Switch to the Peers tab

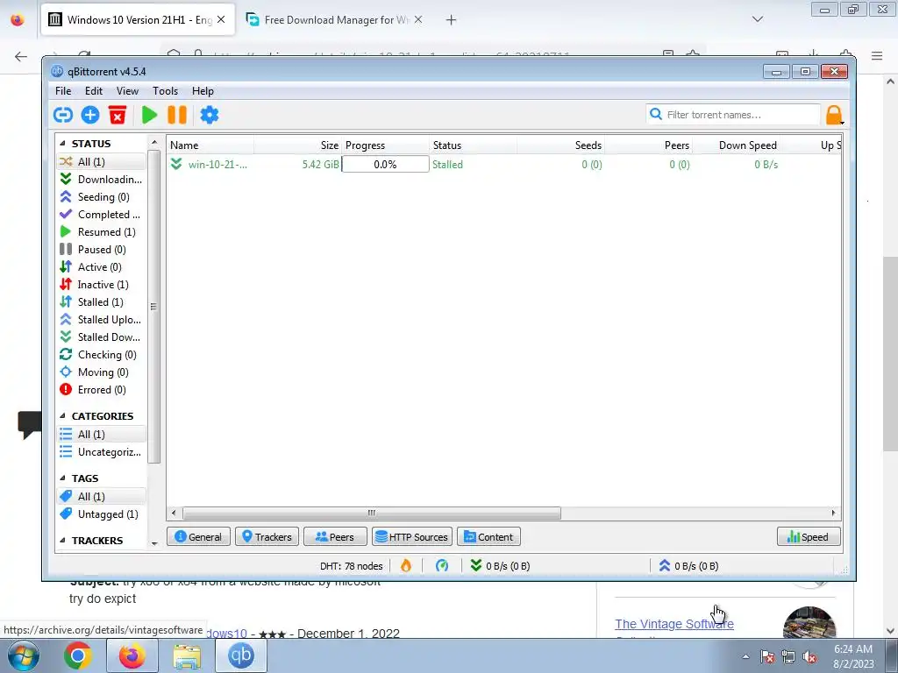pos(335,537)
